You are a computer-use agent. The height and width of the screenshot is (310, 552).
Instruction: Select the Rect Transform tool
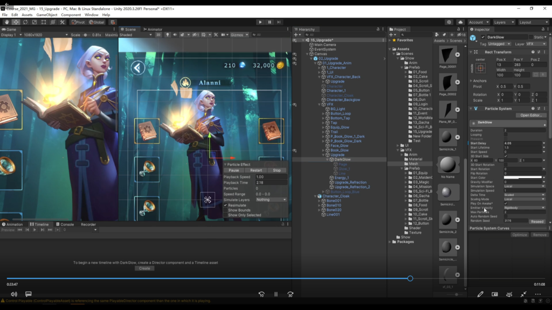click(x=43, y=22)
